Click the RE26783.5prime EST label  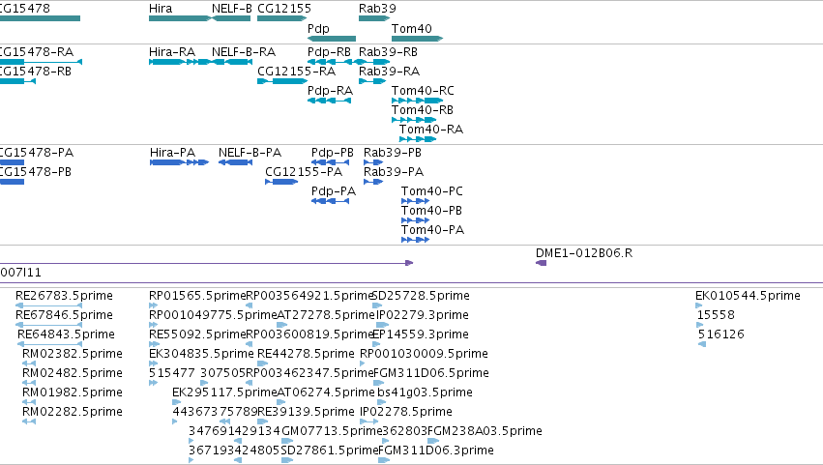point(64,296)
